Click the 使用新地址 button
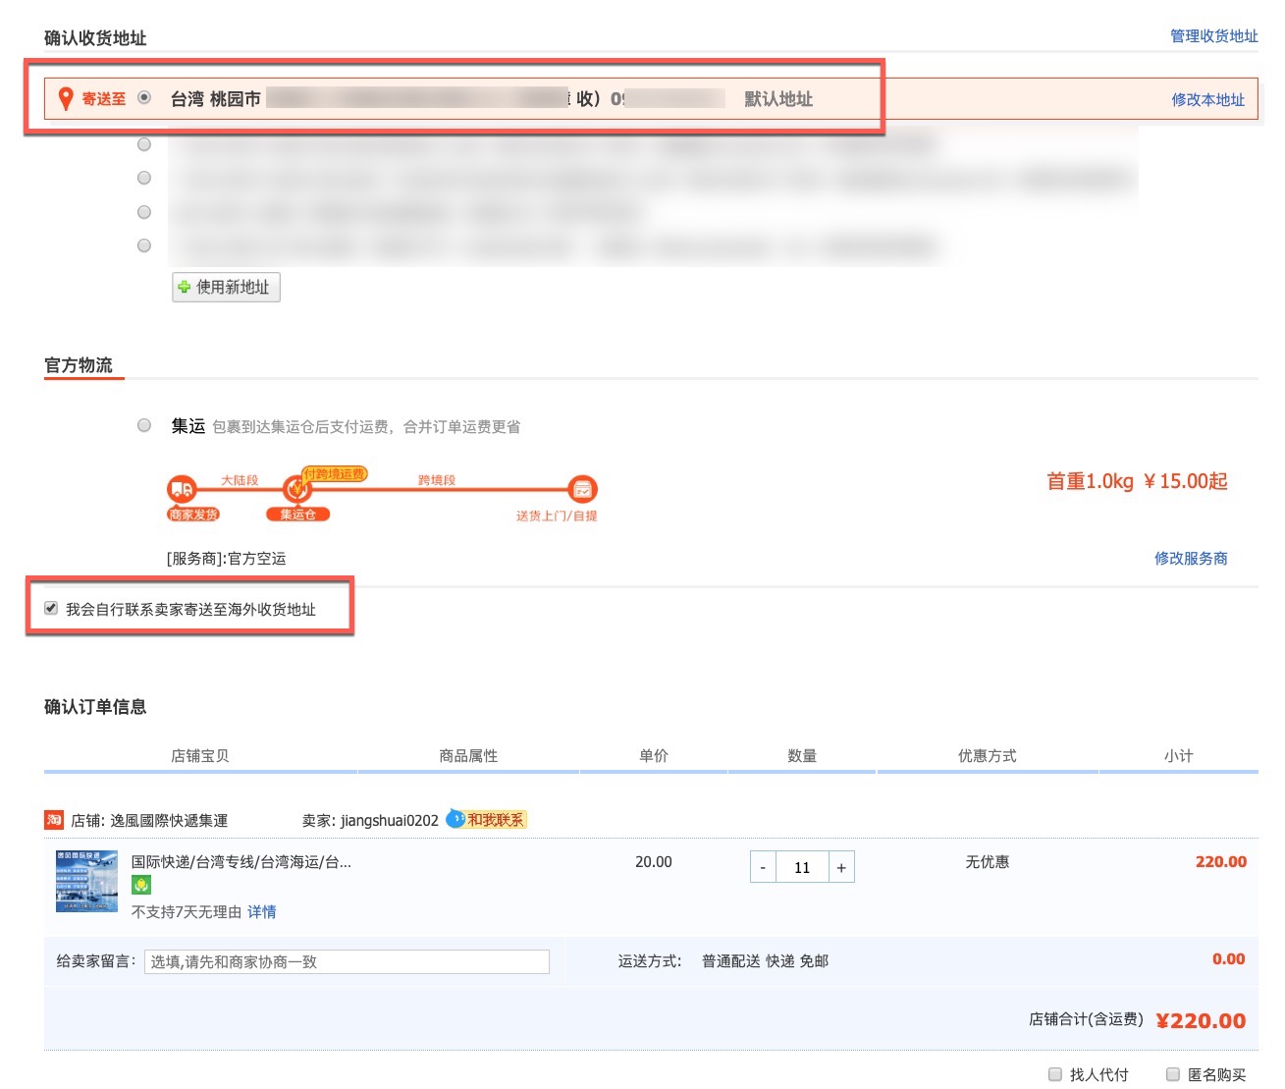 pyautogui.click(x=226, y=287)
